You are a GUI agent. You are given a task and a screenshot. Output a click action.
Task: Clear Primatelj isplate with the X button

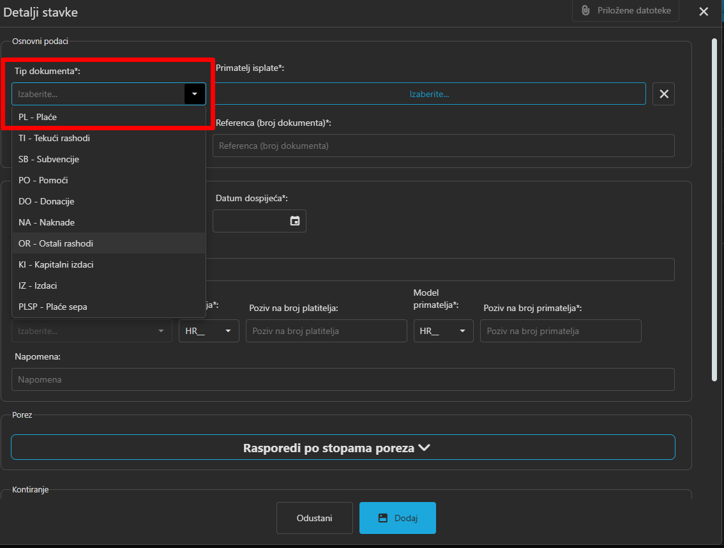click(x=663, y=94)
